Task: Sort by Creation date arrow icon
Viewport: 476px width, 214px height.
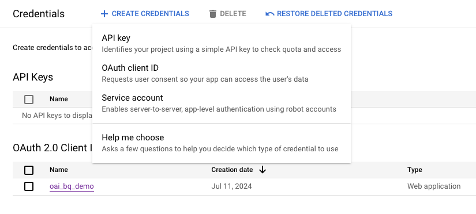Action: coord(263,170)
